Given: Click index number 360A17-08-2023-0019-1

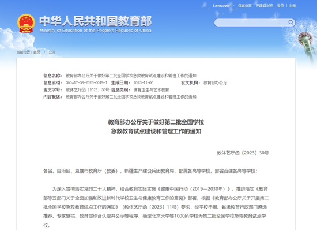Looking at the screenshot, I should [86, 82].
